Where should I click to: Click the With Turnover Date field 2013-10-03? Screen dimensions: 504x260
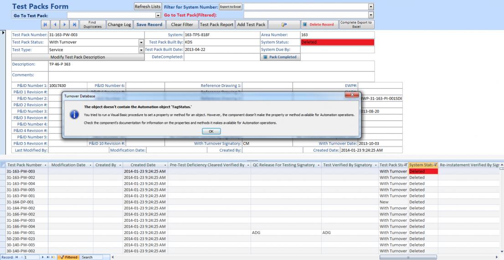coord(380,143)
